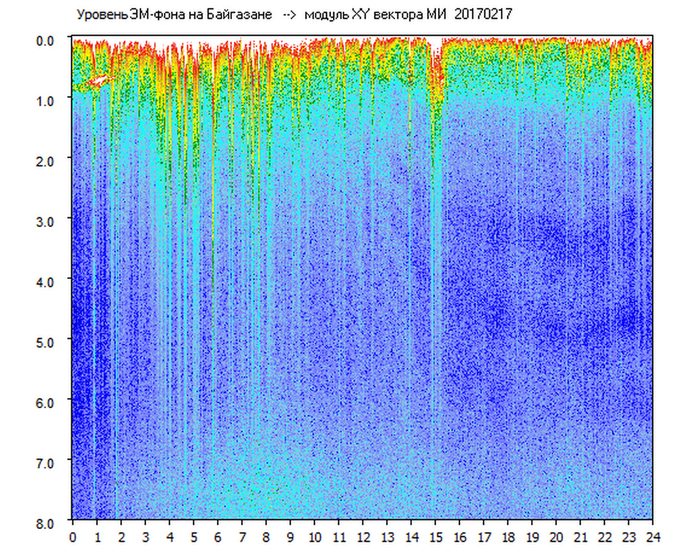Select the 3.0 y-axis tick label
Viewport: 676px width, 555px height.
(x=47, y=220)
